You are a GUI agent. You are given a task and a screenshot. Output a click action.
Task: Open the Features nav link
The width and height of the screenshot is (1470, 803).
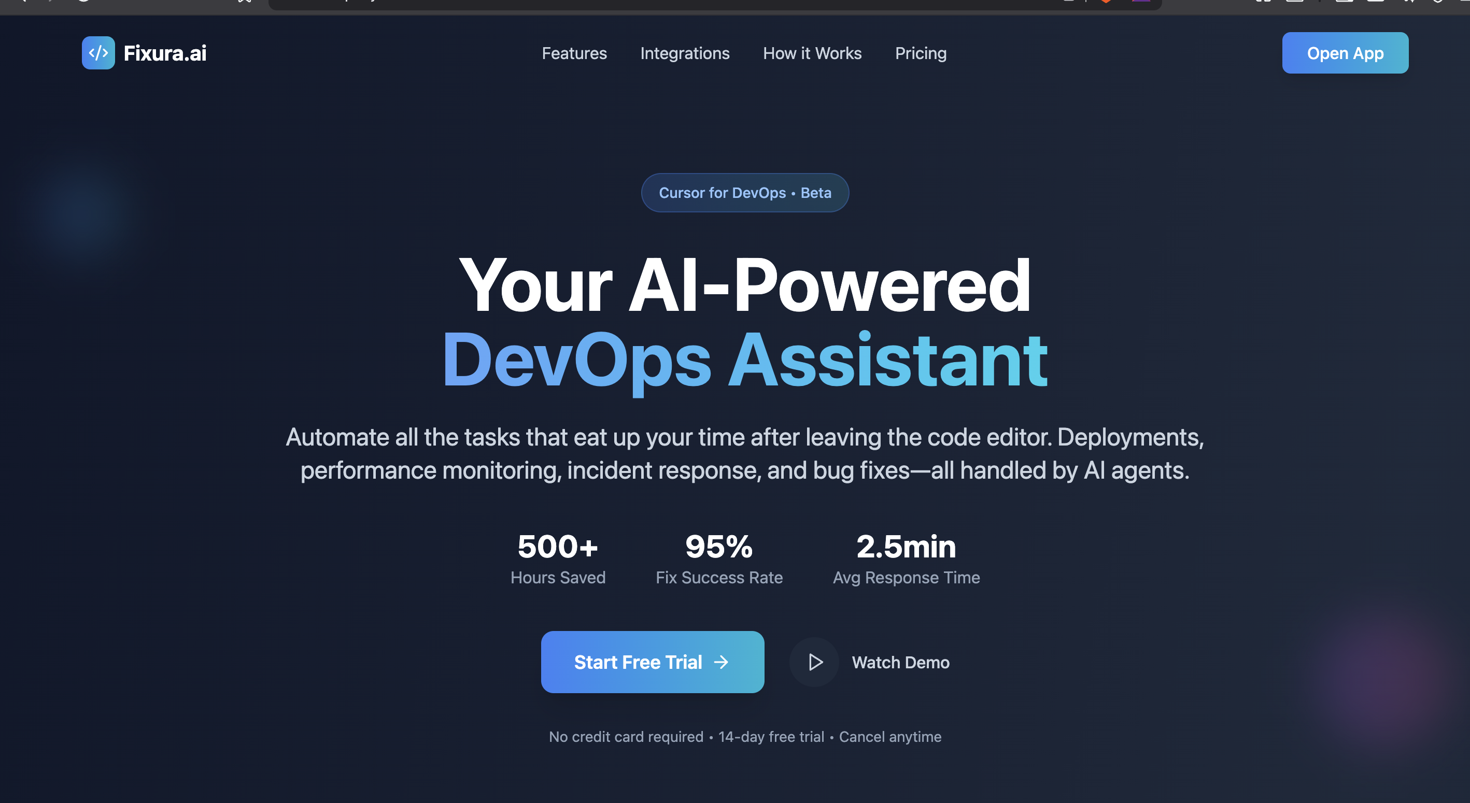pyautogui.click(x=574, y=53)
